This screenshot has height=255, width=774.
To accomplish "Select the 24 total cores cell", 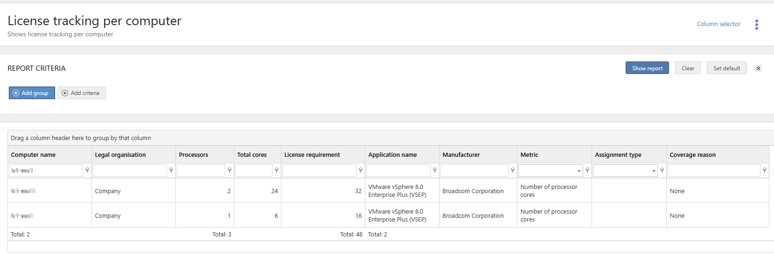I will [258, 191].
